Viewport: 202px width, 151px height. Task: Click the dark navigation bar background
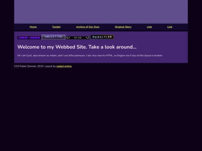pos(101,27)
